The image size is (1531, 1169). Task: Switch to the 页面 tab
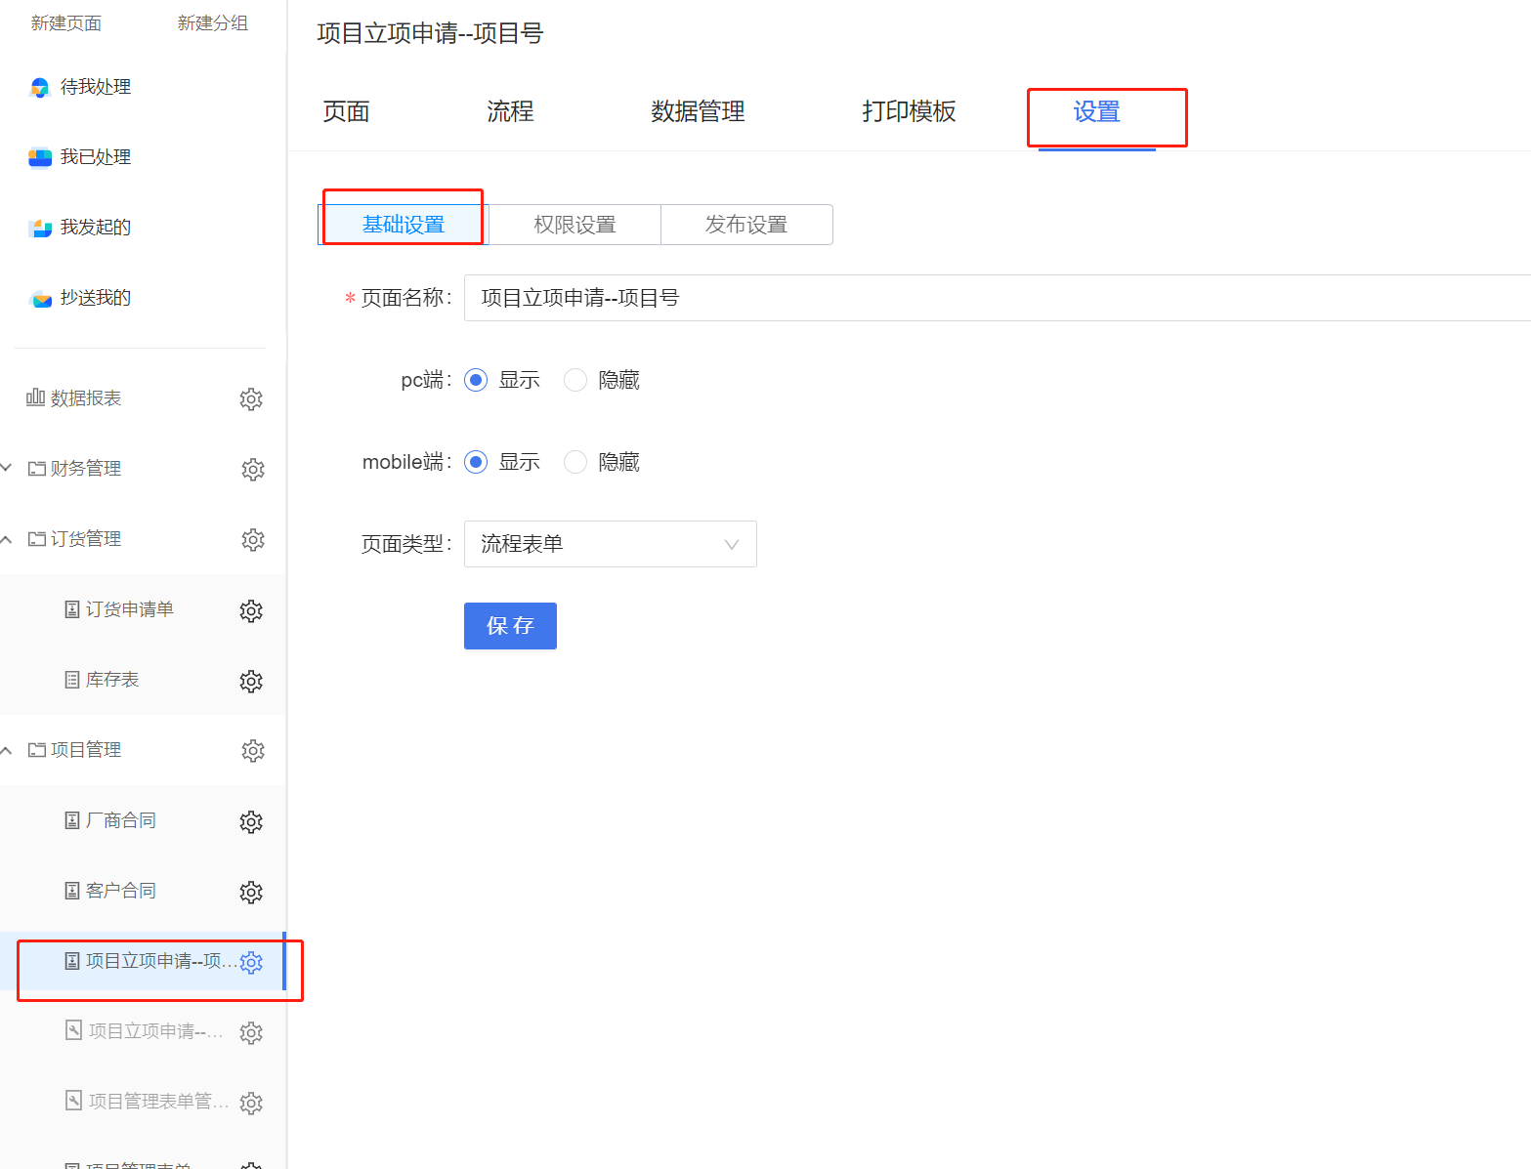tap(346, 111)
